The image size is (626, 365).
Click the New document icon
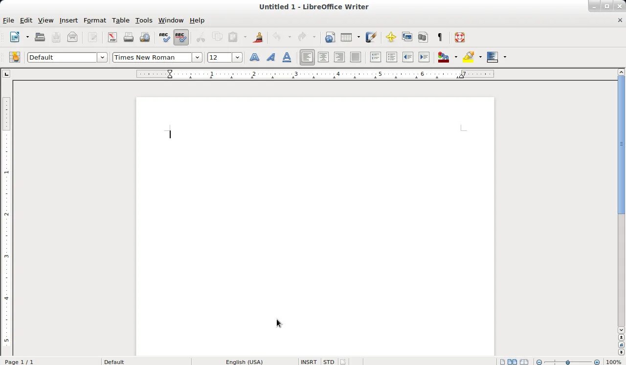click(x=15, y=37)
